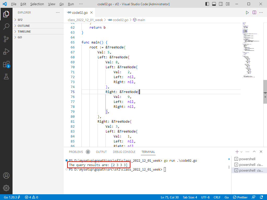The image size is (267, 200).
Task: Click the editor vertical scrollbar thumb
Action: pos(265,92)
